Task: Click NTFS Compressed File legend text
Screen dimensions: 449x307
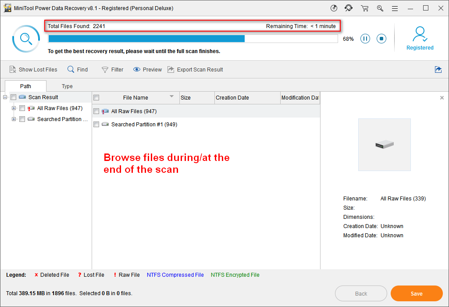Action: 175,275
